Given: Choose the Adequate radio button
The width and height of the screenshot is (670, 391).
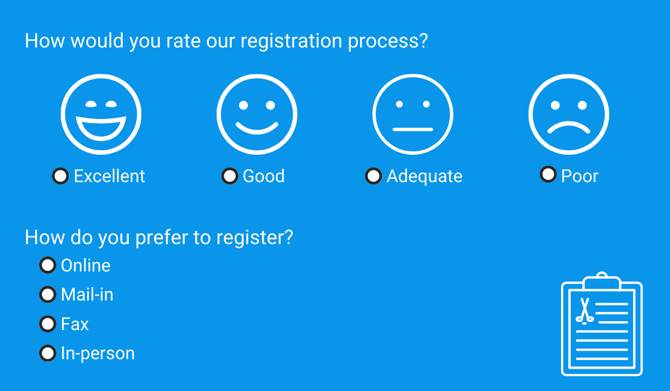Looking at the screenshot, I should (373, 176).
